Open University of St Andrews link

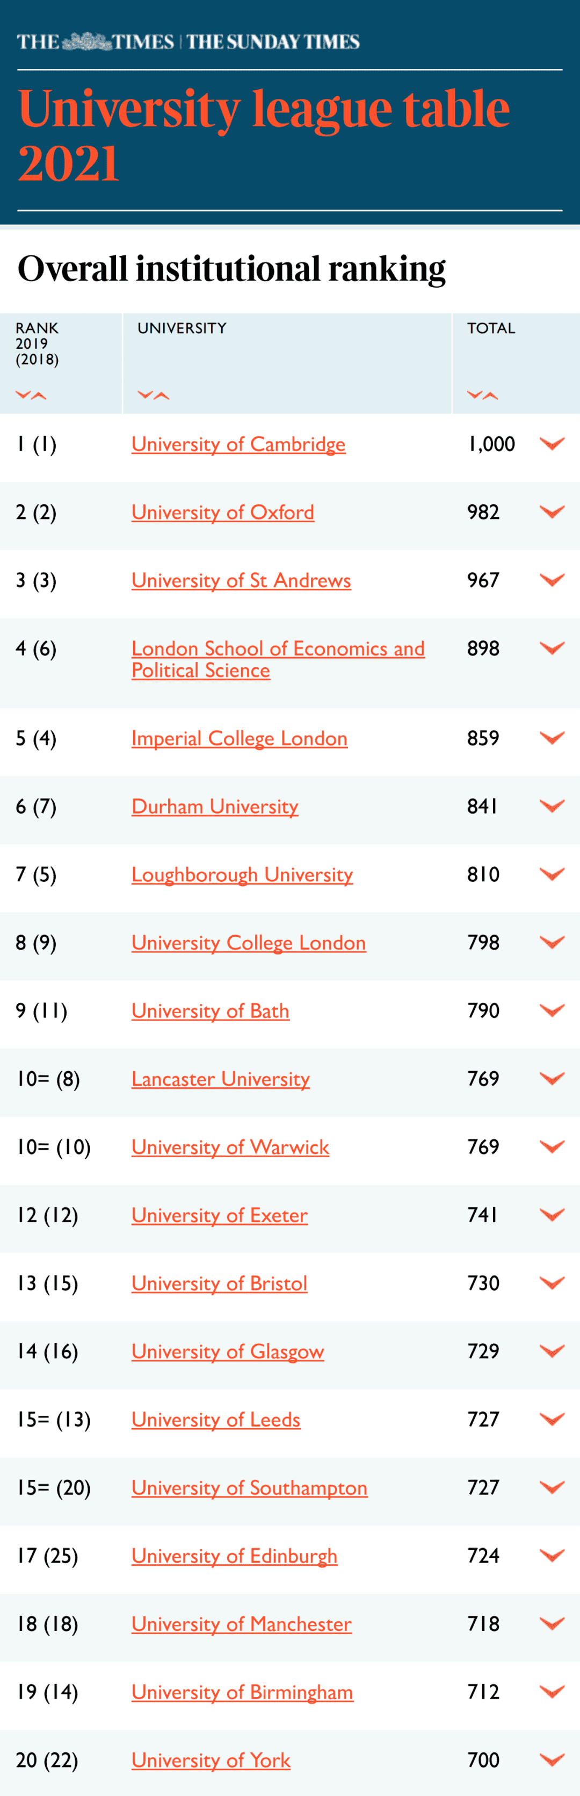[x=241, y=580]
